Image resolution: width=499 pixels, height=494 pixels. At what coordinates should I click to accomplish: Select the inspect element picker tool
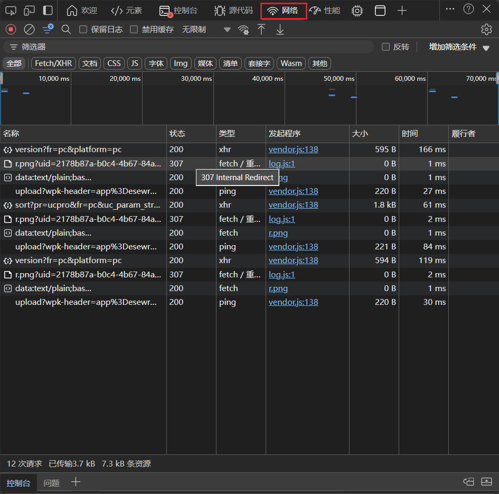tap(11, 11)
